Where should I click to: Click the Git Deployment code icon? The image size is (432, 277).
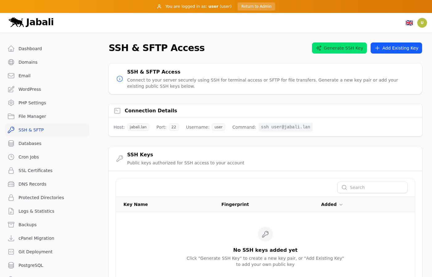coord(11,252)
